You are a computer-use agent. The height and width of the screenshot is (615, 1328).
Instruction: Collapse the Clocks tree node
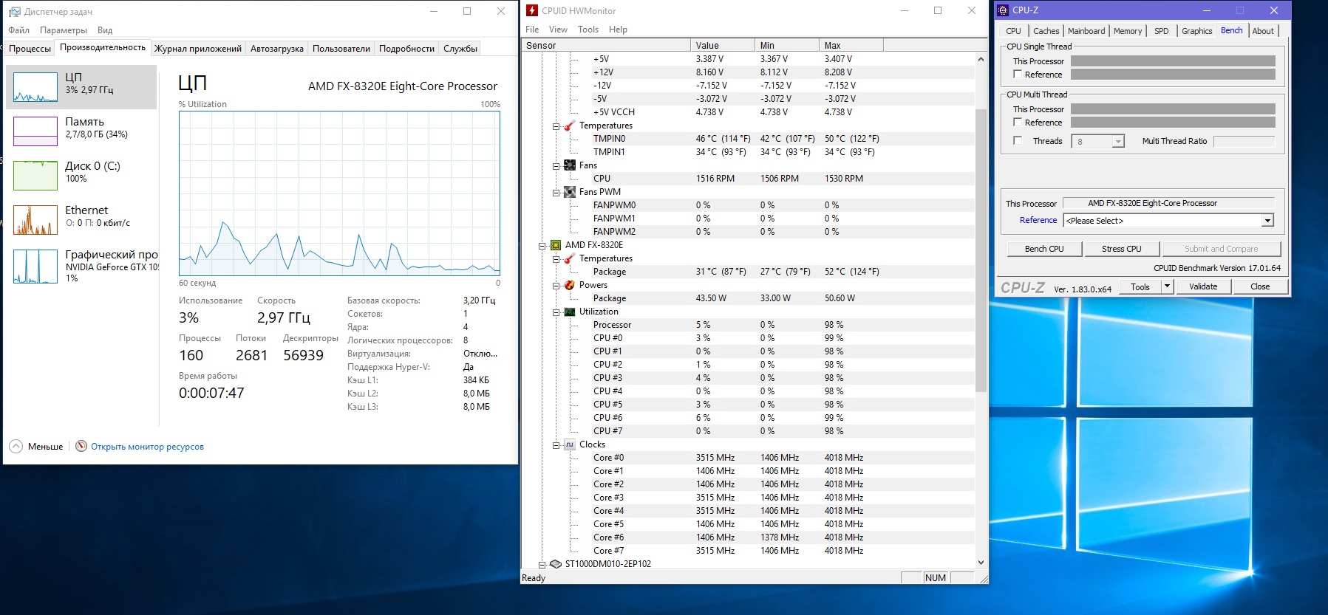coord(556,445)
